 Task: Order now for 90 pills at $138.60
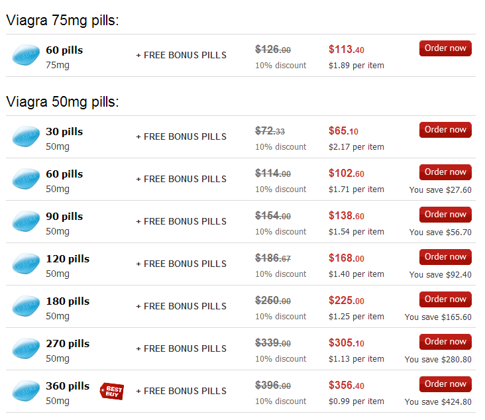445,215
